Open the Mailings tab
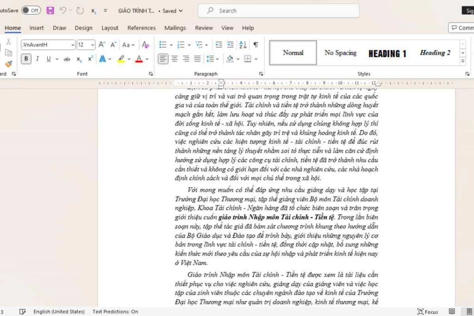 click(175, 28)
